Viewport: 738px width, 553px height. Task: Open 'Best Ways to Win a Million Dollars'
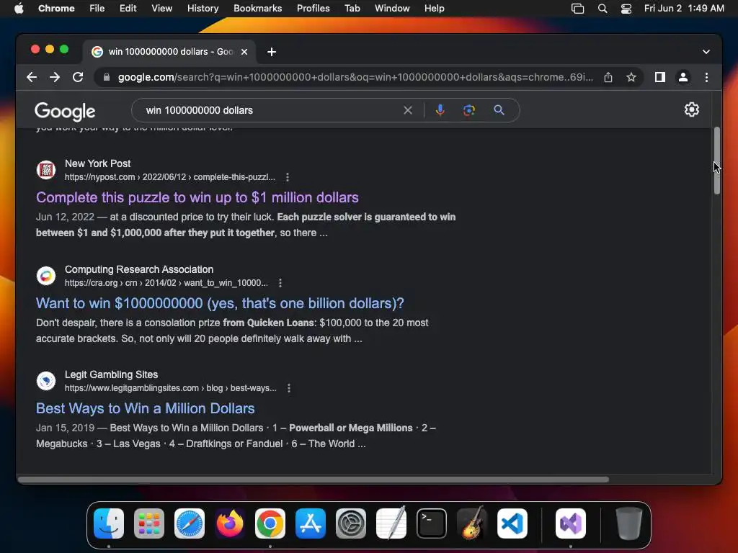pos(146,409)
